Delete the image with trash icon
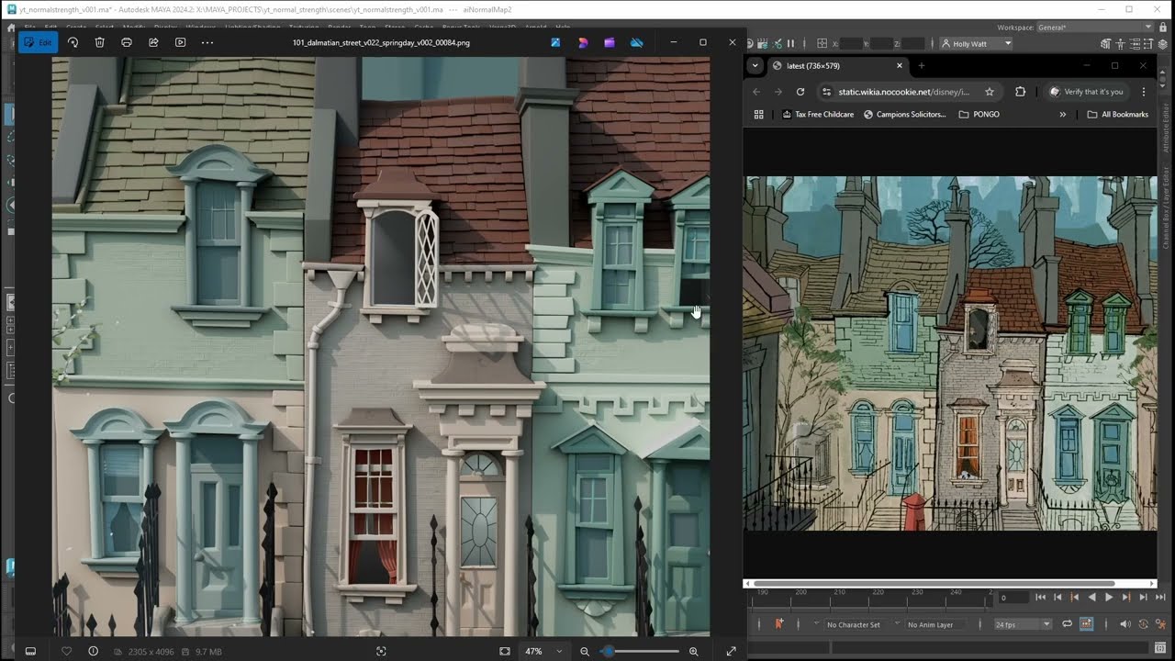The width and height of the screenshot is (1175, 661). (100, 42)
